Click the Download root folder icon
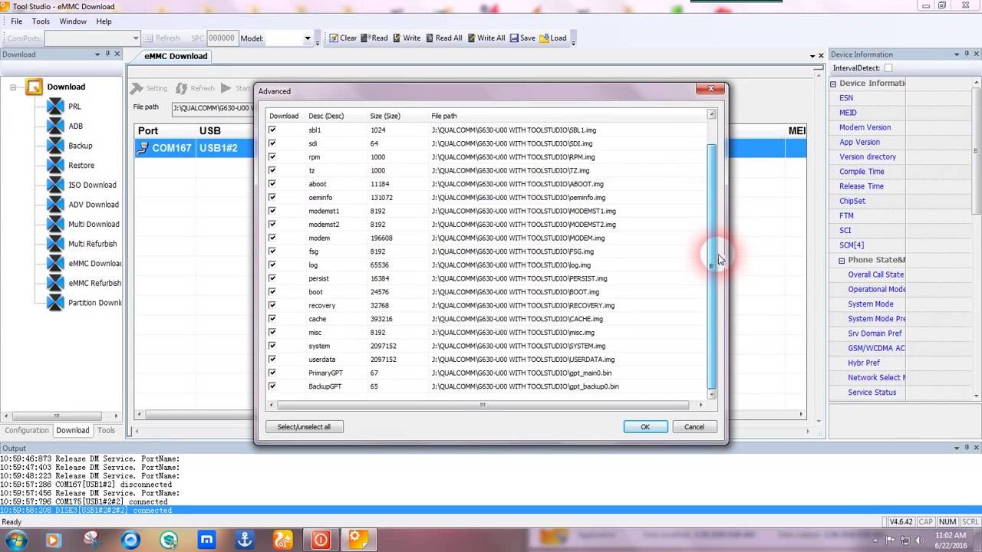Screen dimensions: 982x552 pos(34,87)
